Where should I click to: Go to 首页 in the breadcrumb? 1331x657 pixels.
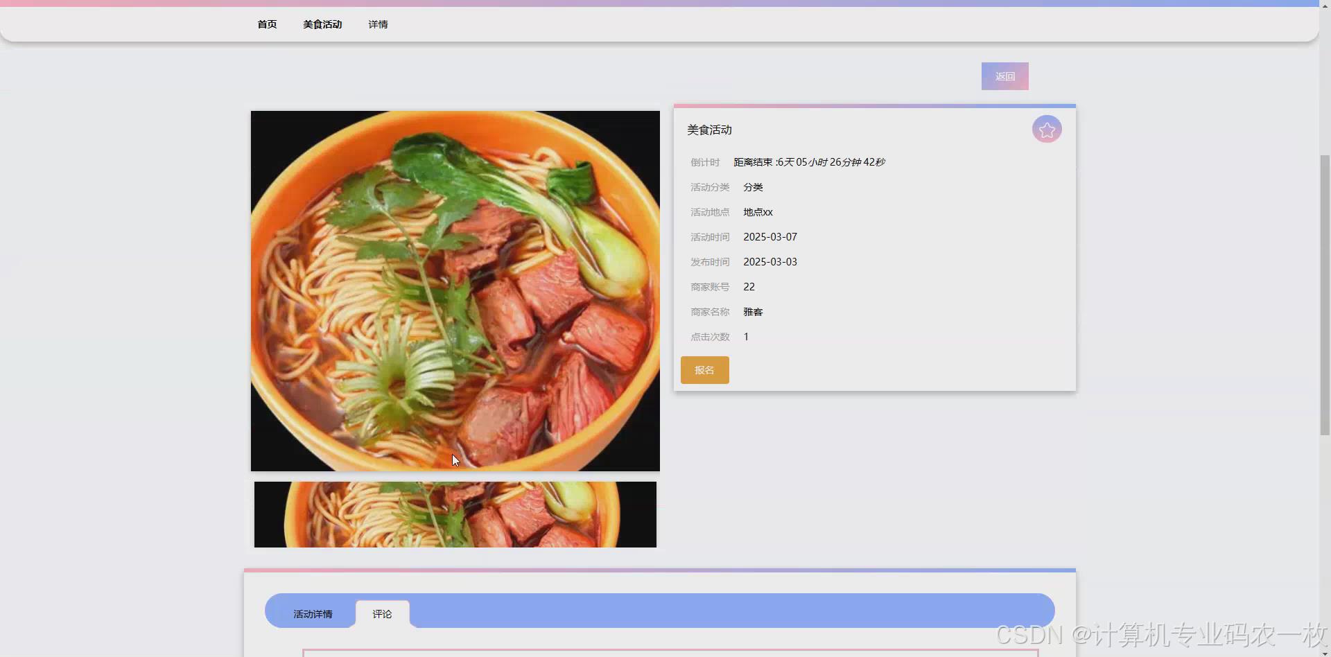(x=267, y=24)
